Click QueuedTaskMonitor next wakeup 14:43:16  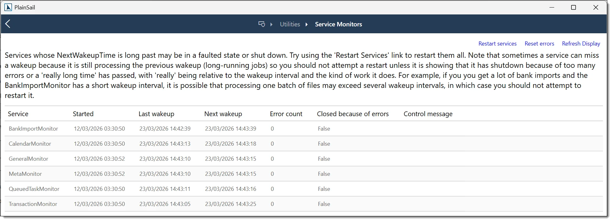(x=231, y=189)
